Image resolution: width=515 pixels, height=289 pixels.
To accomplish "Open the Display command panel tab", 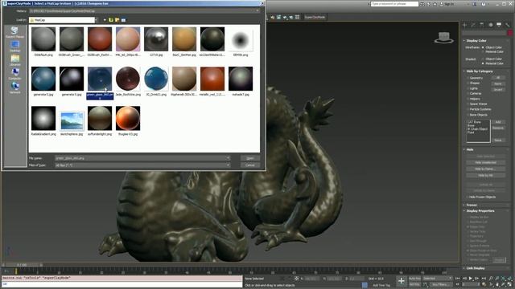I will [x=499, y=25].
